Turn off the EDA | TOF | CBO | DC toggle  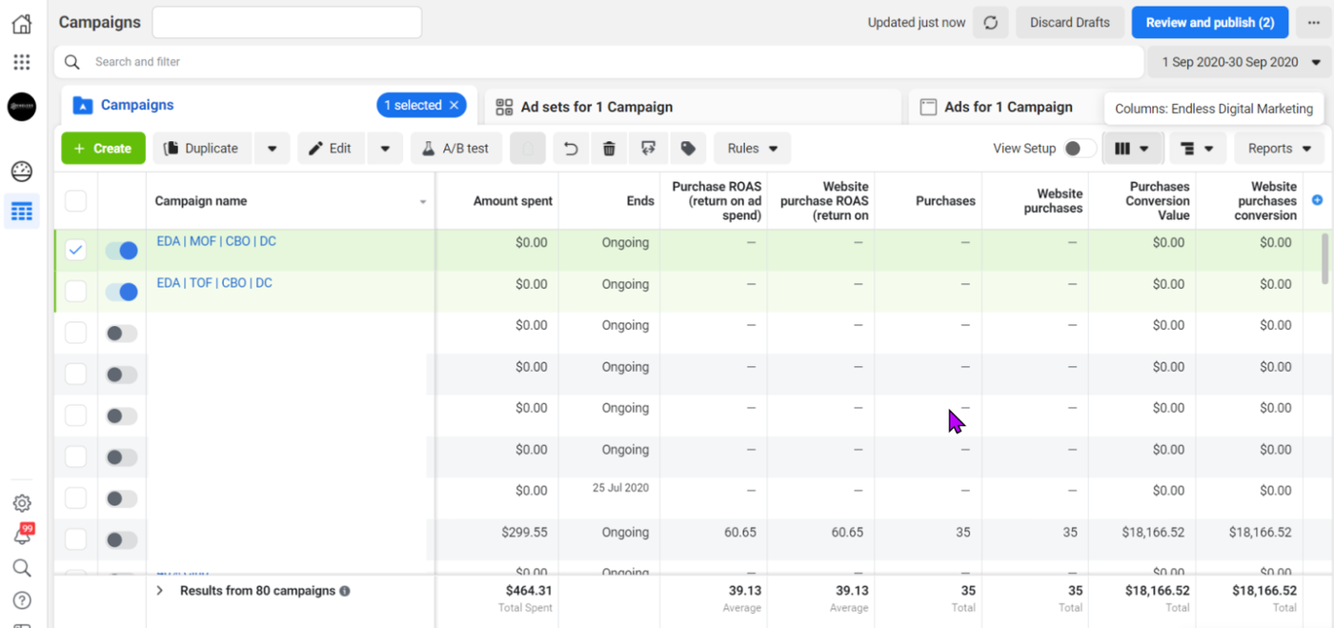click(x=122, y=292)
